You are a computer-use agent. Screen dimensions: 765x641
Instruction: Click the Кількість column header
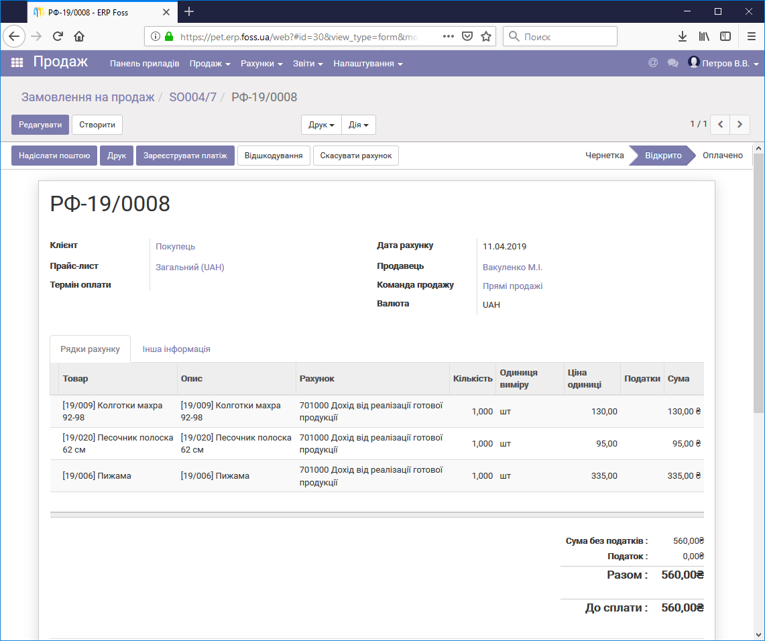coord(472,379)
